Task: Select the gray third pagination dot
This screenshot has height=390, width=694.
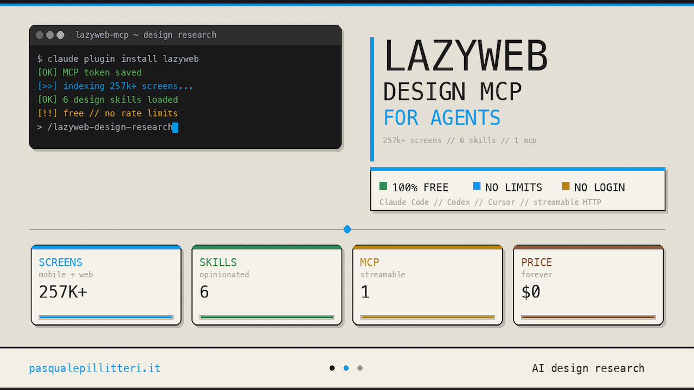Action: pos(360,368)
